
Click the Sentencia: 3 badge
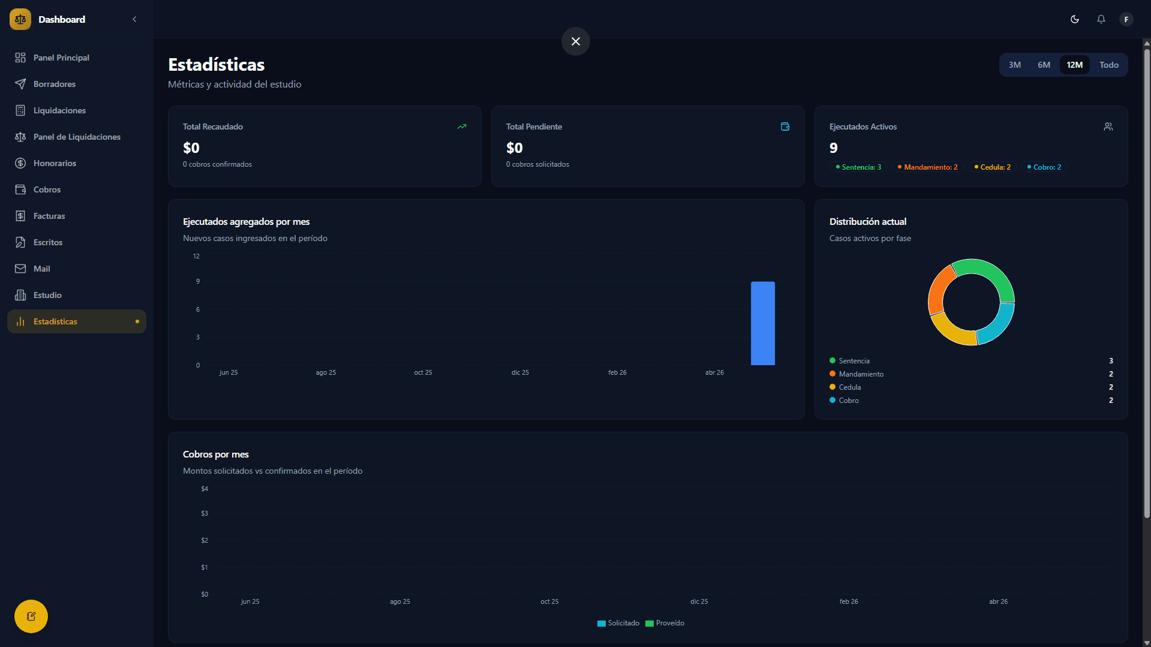pyautogui.click(x=858, y=167)
